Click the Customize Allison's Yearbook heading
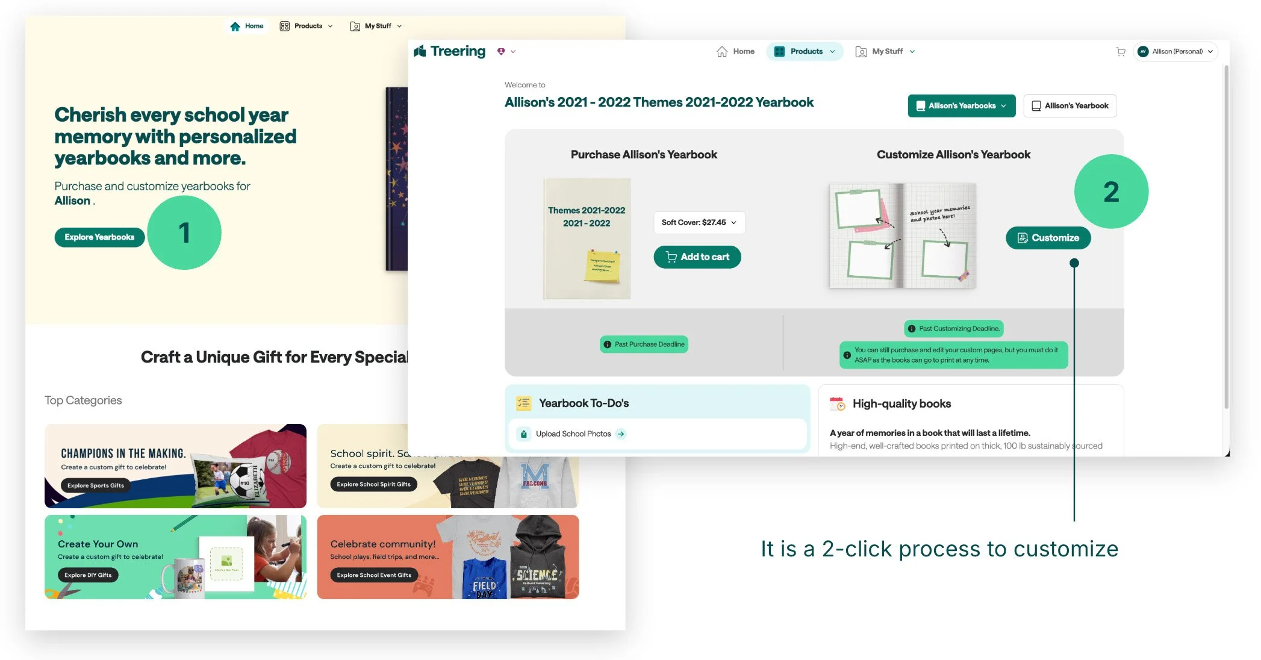The width and height of the screenshot is (1261, 660). tap(953, 155)
